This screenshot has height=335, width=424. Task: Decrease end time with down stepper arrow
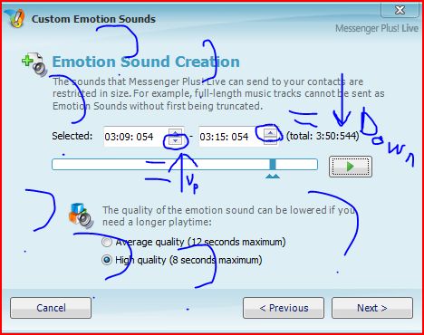tap(270, 140)
